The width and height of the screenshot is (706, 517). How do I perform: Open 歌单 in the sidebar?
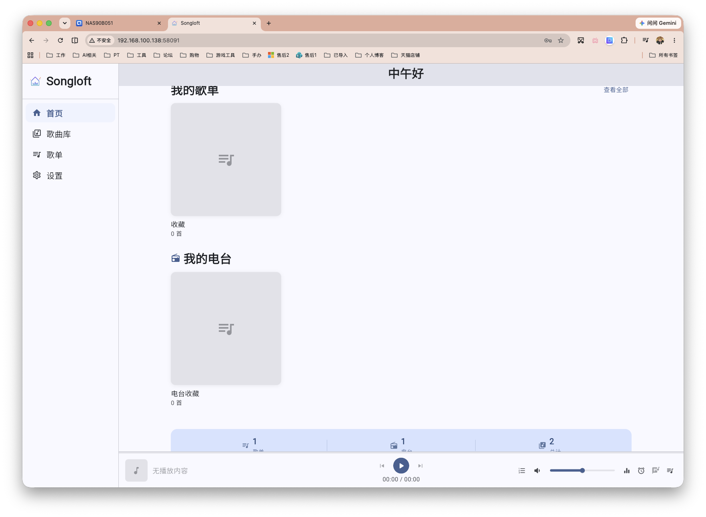[70, 155]
